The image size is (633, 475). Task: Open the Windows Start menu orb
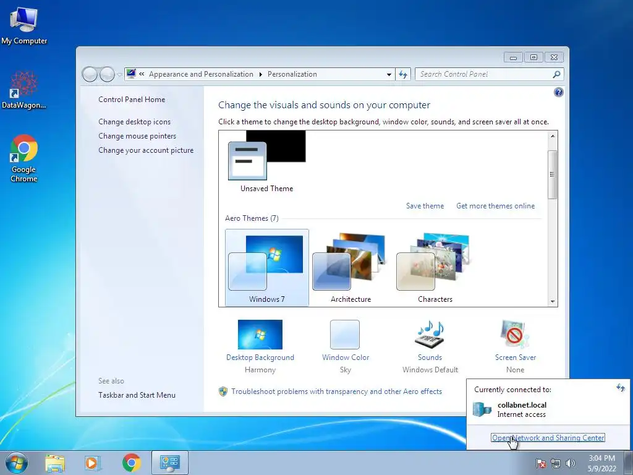[16, 463]
